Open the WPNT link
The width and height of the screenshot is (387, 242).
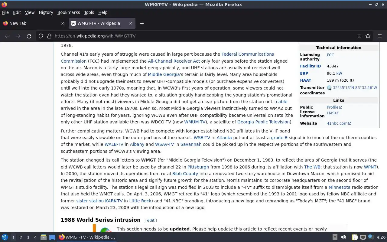370,167
